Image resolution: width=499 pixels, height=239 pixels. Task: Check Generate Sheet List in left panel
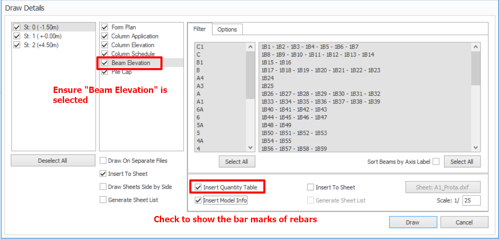[x=103, y=200]
